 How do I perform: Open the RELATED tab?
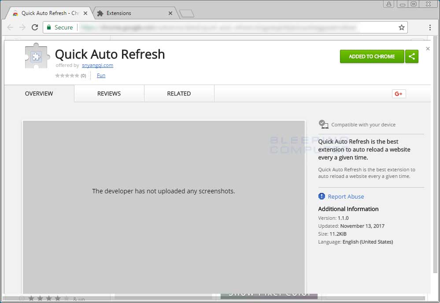click(x=179, y=94)
